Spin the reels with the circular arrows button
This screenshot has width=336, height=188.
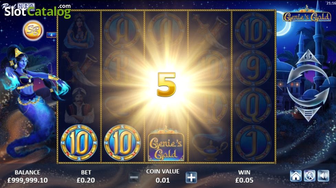[308, 85]
